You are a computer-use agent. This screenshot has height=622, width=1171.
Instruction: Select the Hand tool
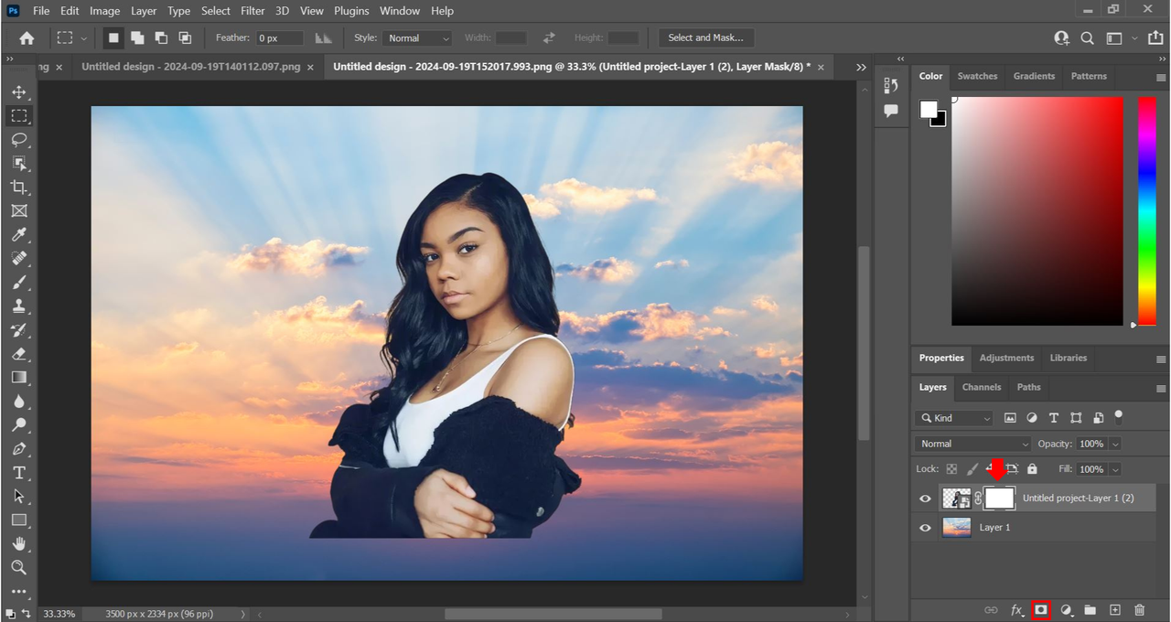(x=19, y=544)
